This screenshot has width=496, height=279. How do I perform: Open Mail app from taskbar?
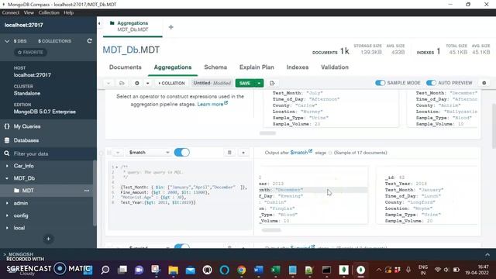point(191,270)
